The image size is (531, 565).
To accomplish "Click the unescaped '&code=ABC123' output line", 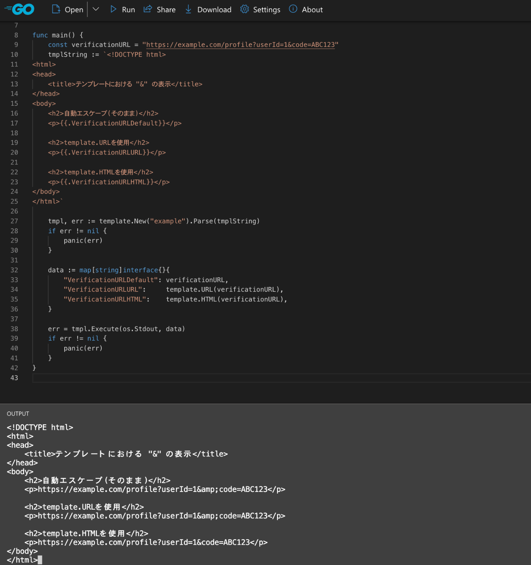I will [146, 542].
